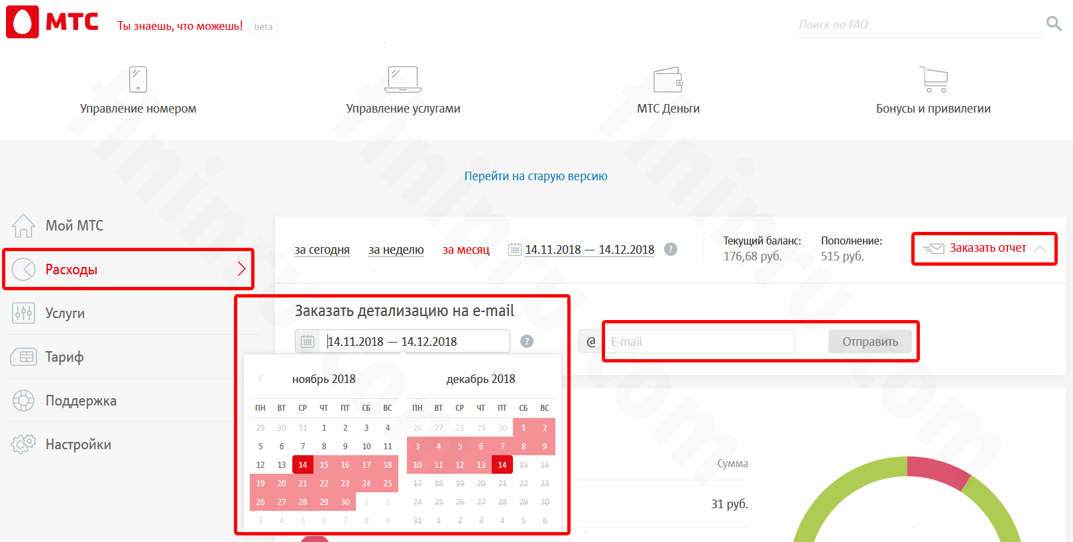Open Поддержка in the sidebar
The height and width of the screenshot is (542, 1073).
pyautogui.click(x=81, y=400)
